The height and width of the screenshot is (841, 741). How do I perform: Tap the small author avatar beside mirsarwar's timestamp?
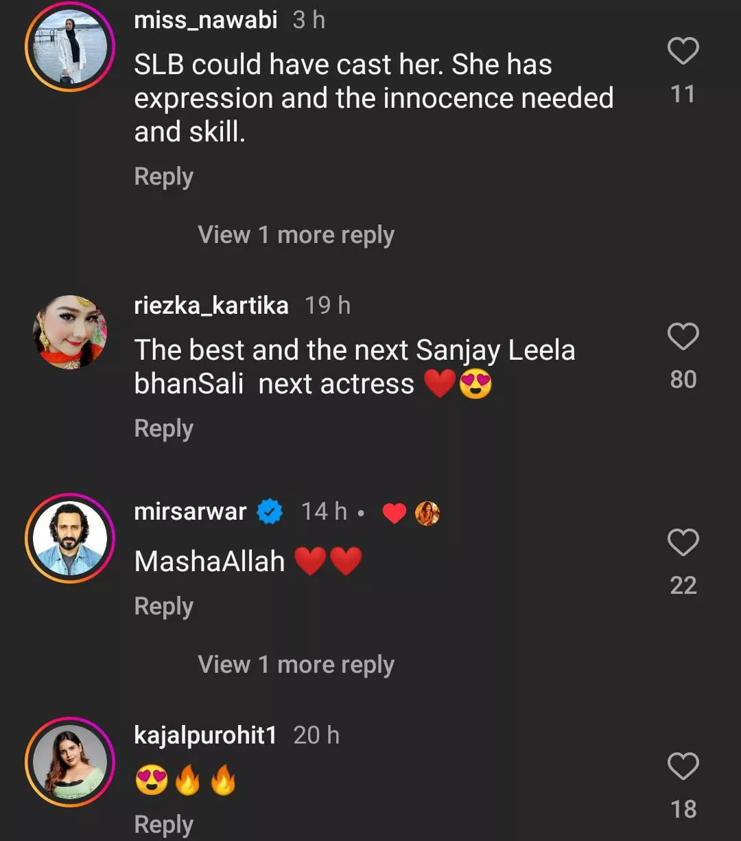427,513
